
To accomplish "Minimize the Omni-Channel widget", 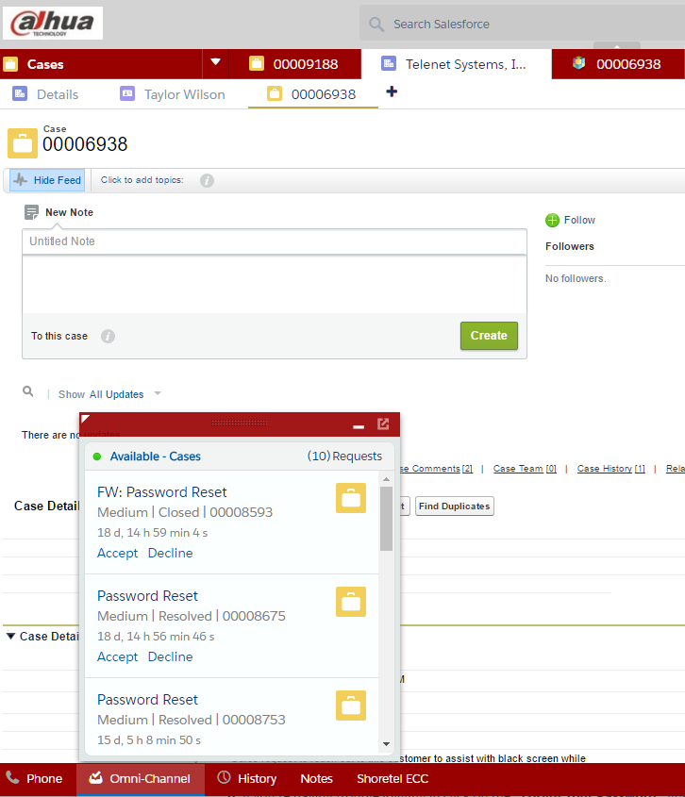I will point(359,425).
